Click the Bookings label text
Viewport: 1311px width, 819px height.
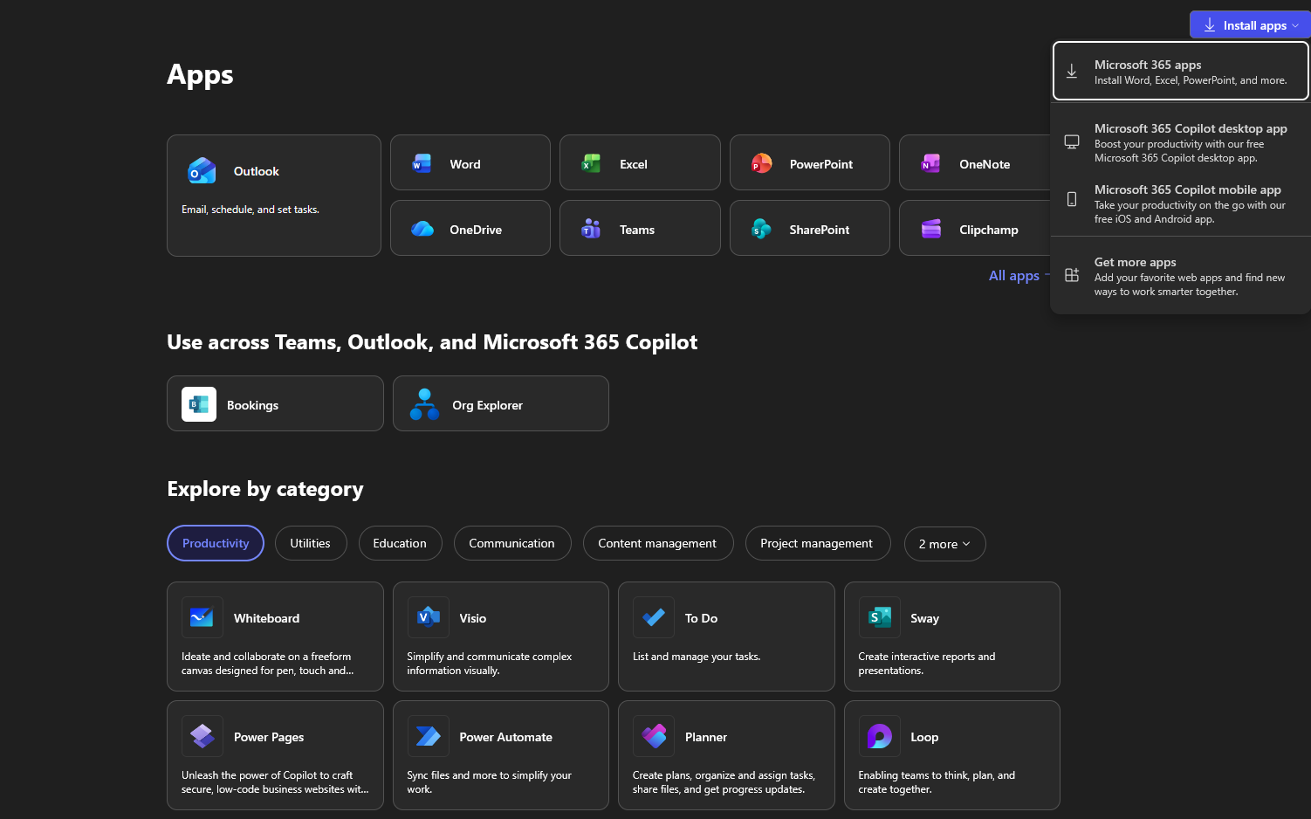pyautogui.click(x=253, y=405)
